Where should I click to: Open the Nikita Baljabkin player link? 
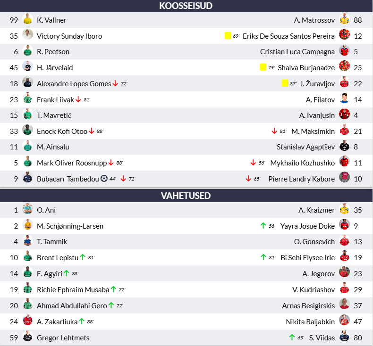click(x=310, y=322)
